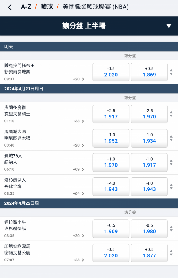Select 鳳凰城太陽 +1.0 odds 1.952
Image resolution: width=178 pixels, height=278 pixels.
point(111,138)
